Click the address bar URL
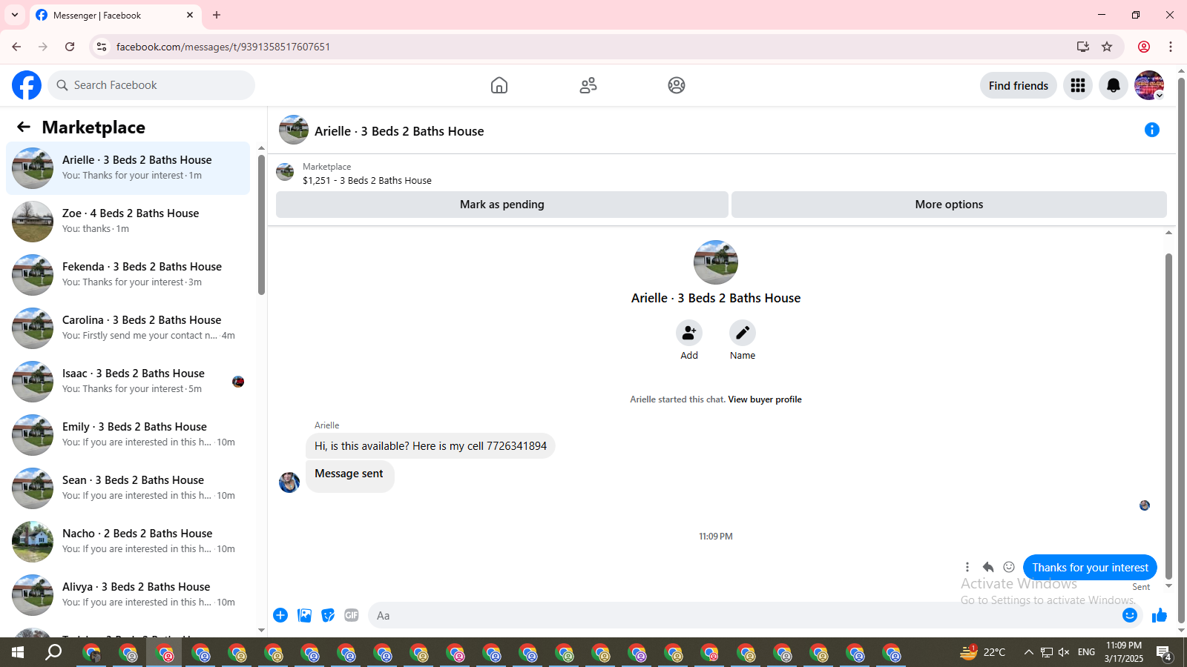This screenshot has width=1187, height=667. (223, 47)
